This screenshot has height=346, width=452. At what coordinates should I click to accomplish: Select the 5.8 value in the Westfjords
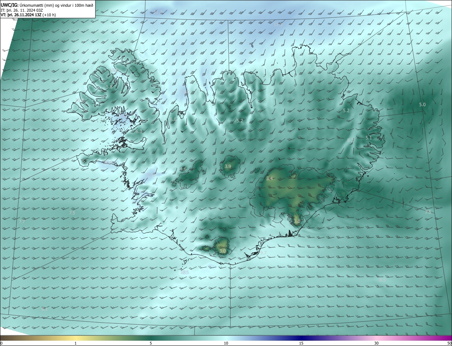point(109,87)
